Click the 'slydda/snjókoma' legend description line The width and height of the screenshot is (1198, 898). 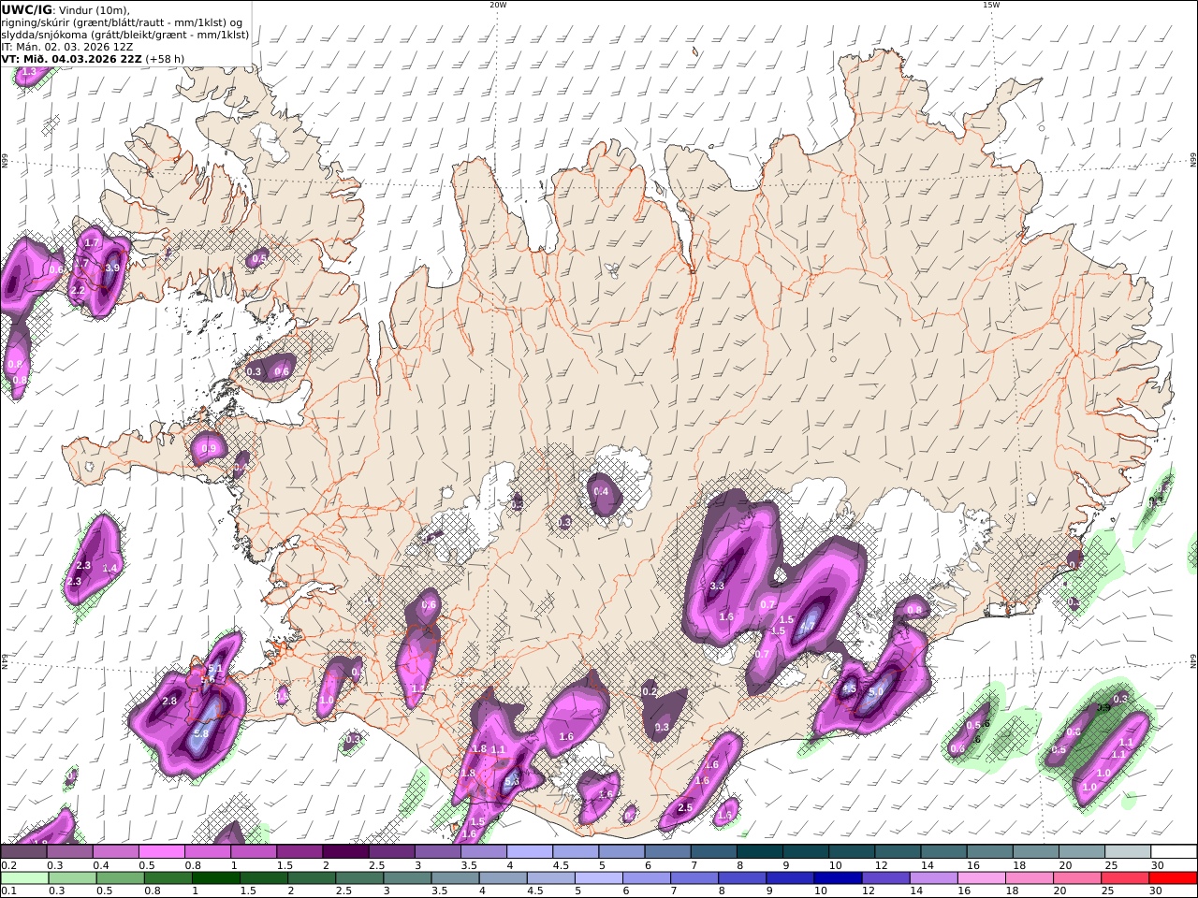click(x=124, y=35)
